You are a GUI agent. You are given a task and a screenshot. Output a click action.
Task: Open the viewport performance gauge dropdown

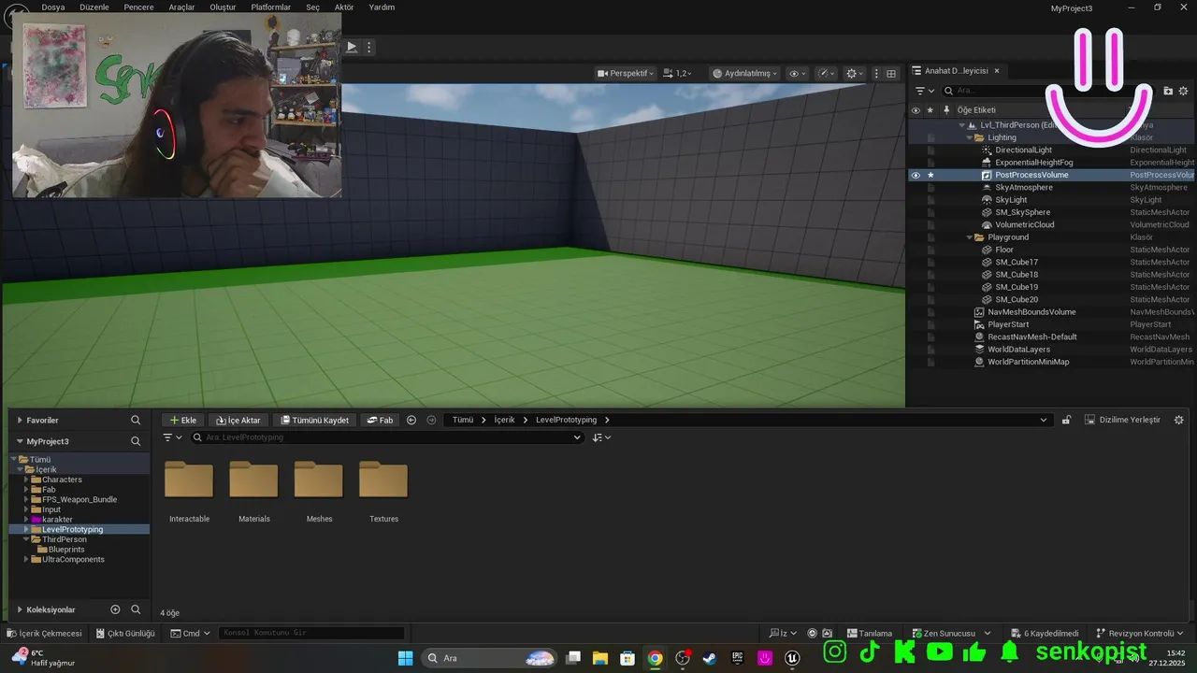(827, 73)
